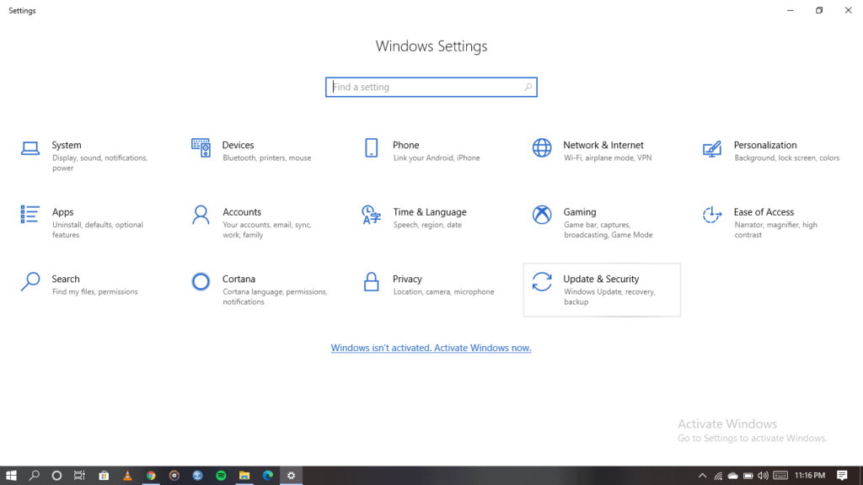The width and height of the screenshot is (863, 485).
Task: Open the Apps list icon
Action: 30,215
